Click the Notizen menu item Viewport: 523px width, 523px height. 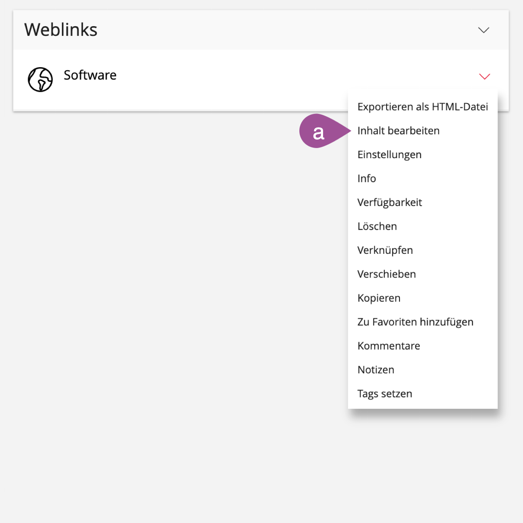click(x=376, y=370)
